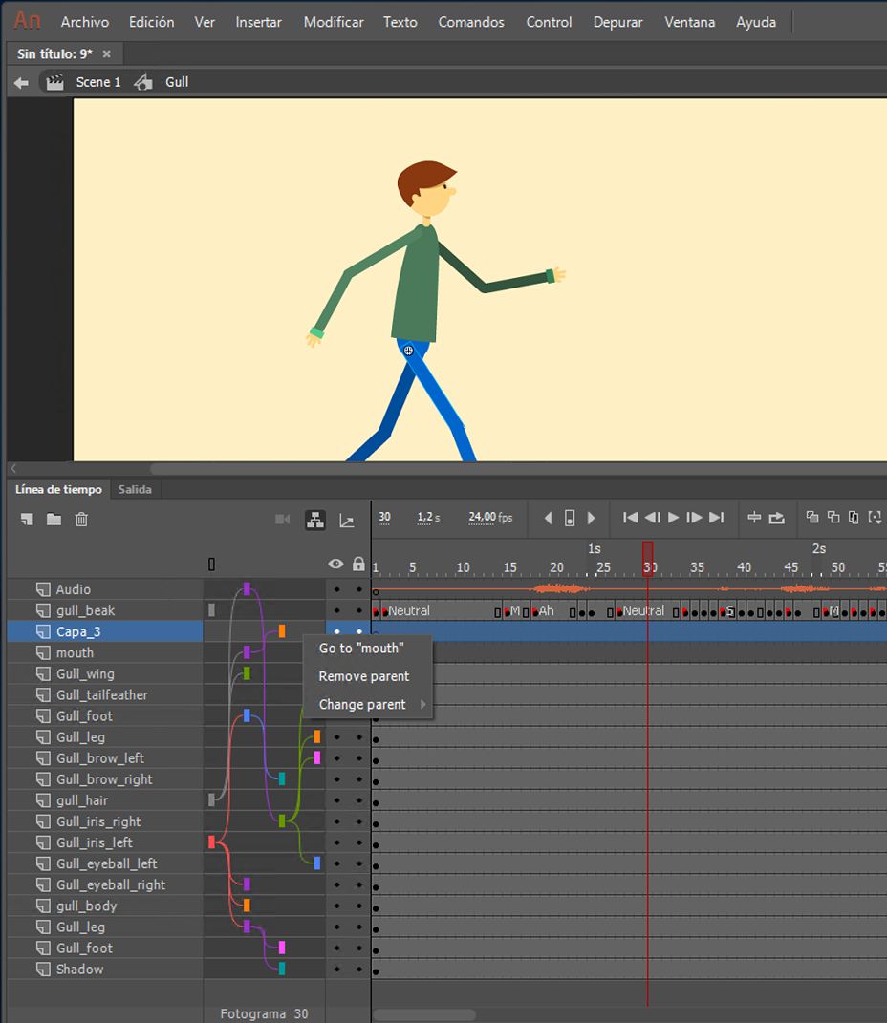
Task: Choose Remove parent from context menu
Action: [x=363, y=676]
